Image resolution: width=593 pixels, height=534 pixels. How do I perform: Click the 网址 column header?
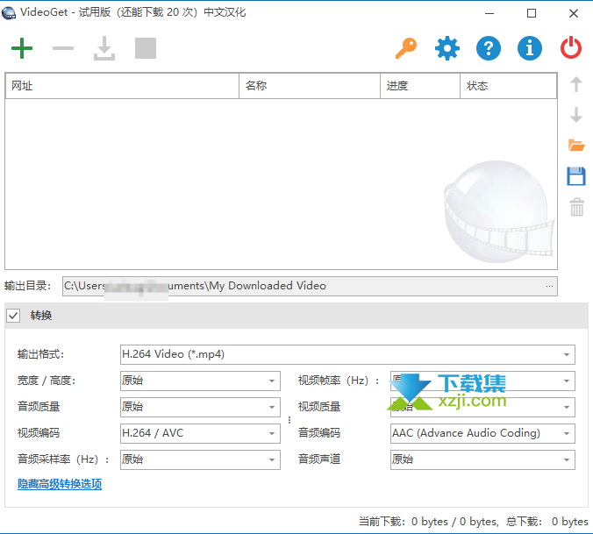(122, 86)
